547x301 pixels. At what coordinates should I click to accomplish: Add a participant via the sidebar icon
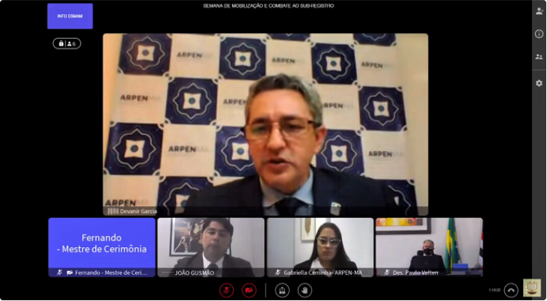pyautogui.click(x=540, y=11)
